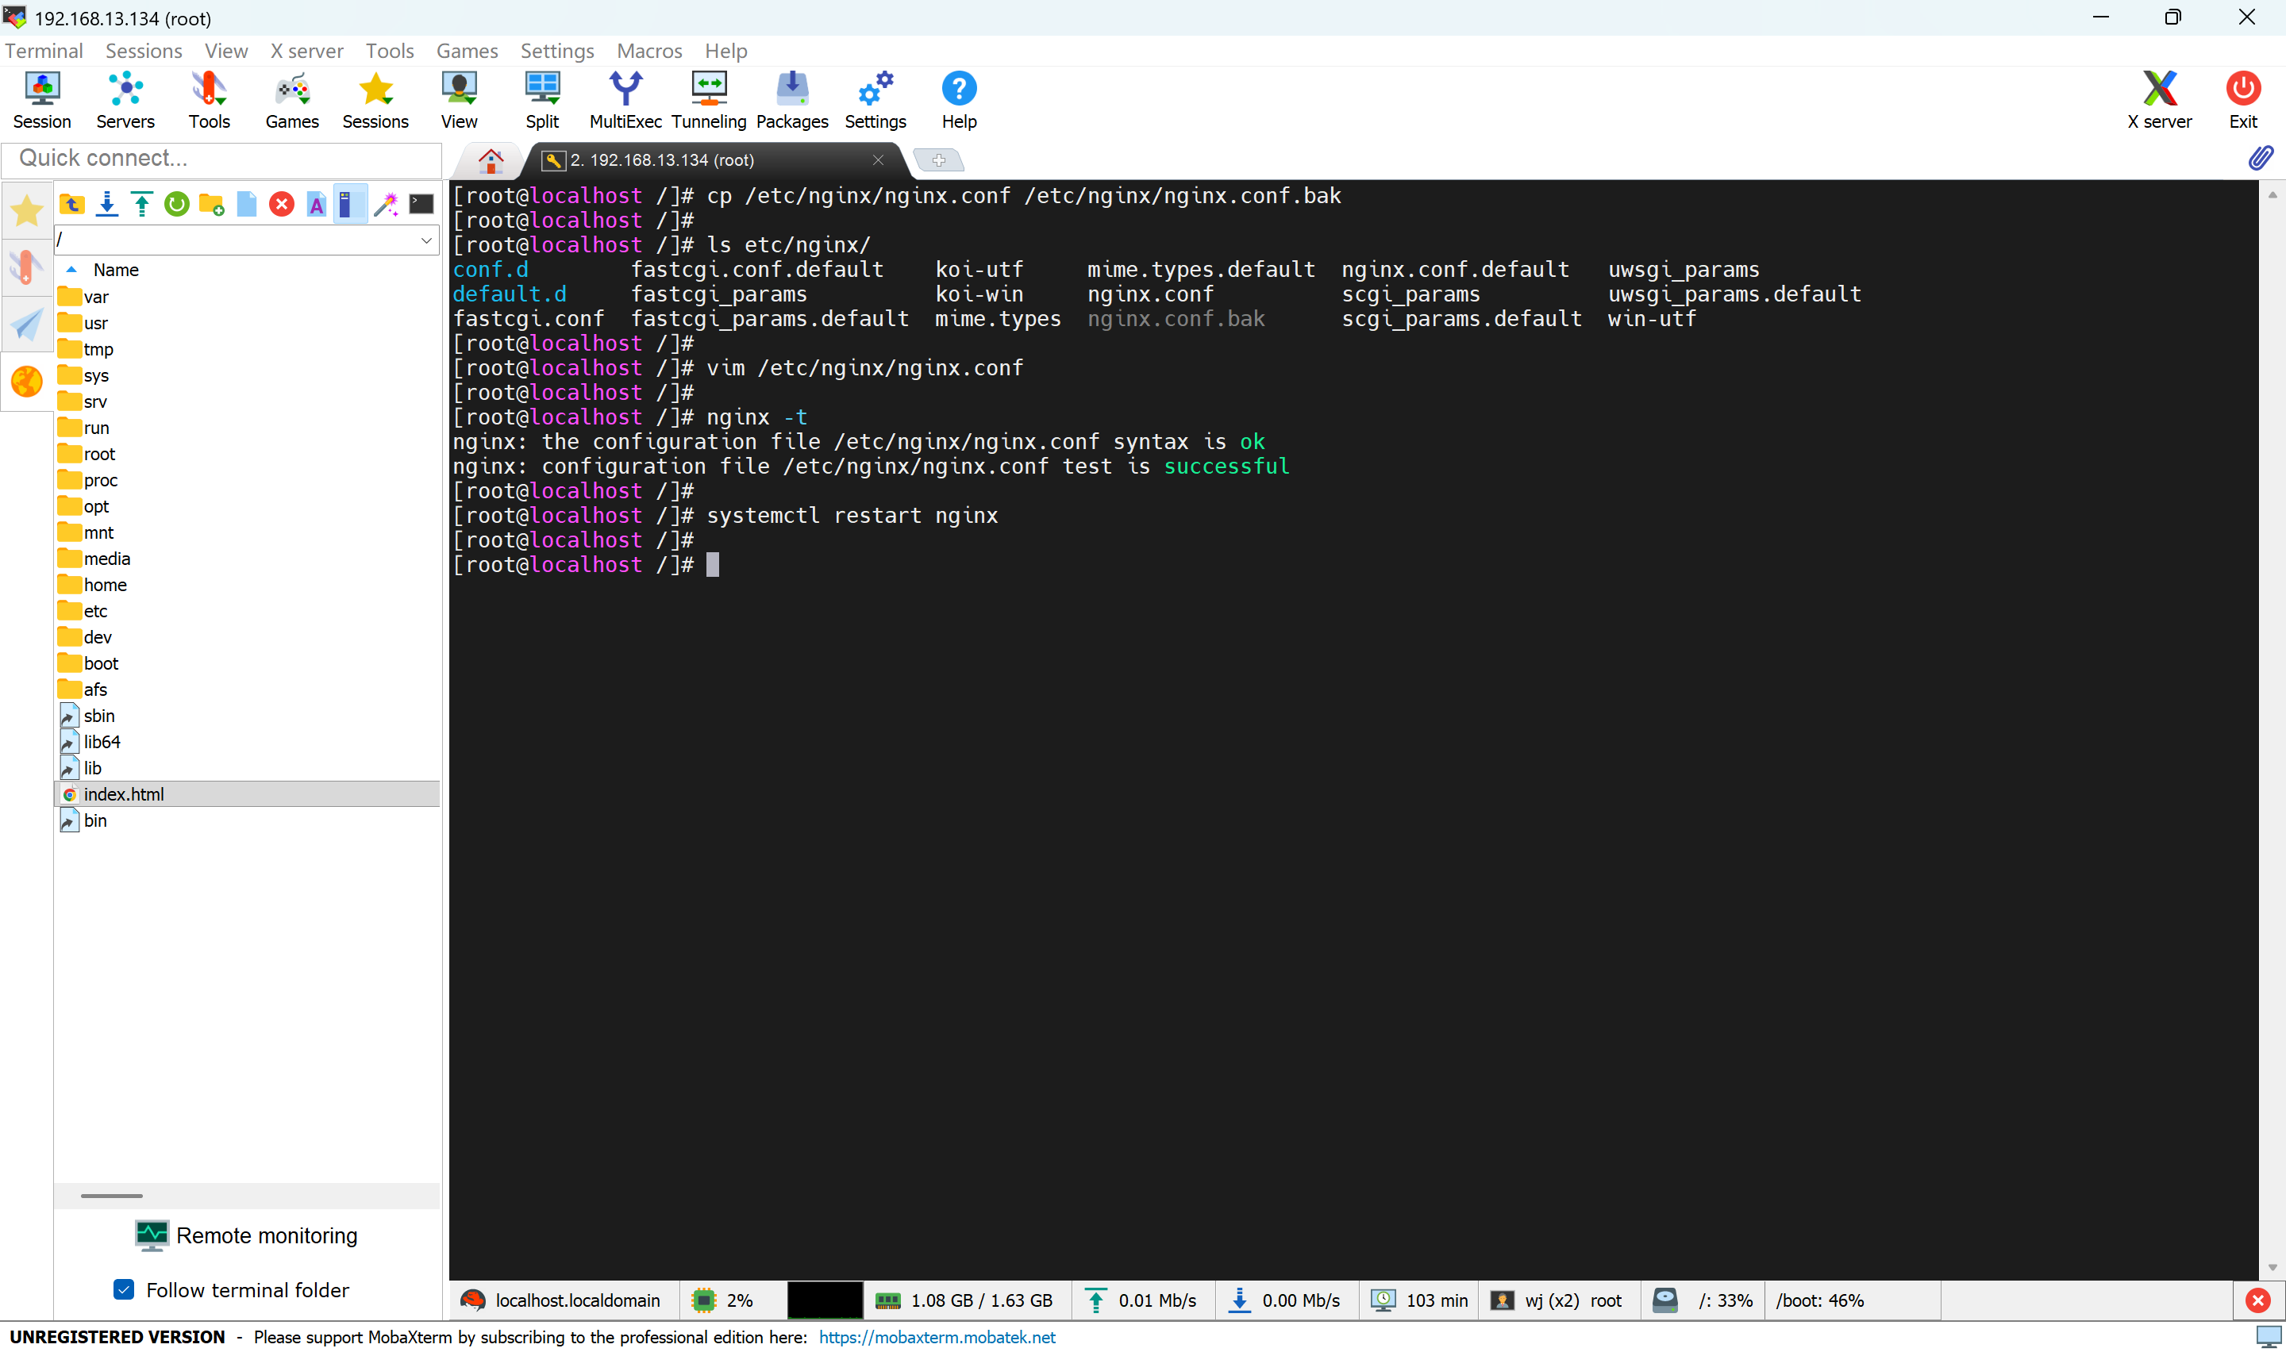This screenshot has height=1352, width=2286.
Task: Refresh the SFTP folder with green icon
Action: [x=177, y=204]
